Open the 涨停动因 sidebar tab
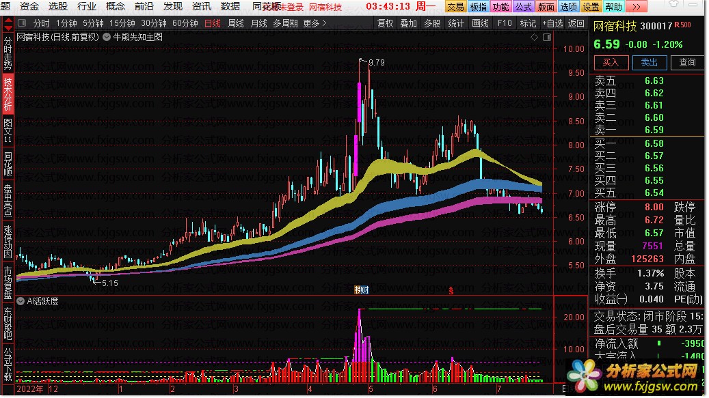This screenshot has height=398, width=709. pos(8,242)
